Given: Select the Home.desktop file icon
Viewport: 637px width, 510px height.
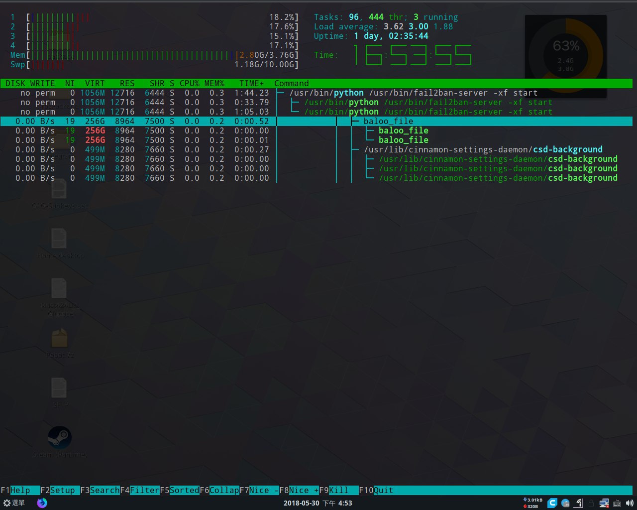Looking at the screenshot, I should tap(59, 239).
